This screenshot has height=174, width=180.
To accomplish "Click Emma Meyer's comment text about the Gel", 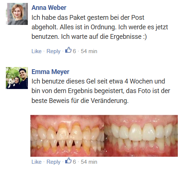I will tap(101, 91).
